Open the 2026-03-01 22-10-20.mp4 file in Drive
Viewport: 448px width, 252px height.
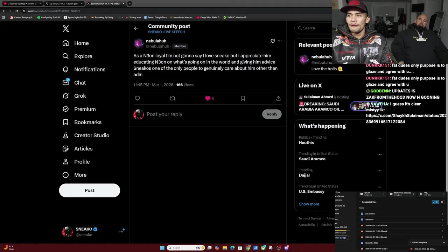(376, 225)
